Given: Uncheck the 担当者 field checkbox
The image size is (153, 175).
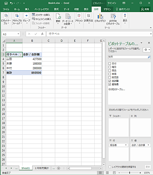Looking at the screenshot, I should [110, 84].
